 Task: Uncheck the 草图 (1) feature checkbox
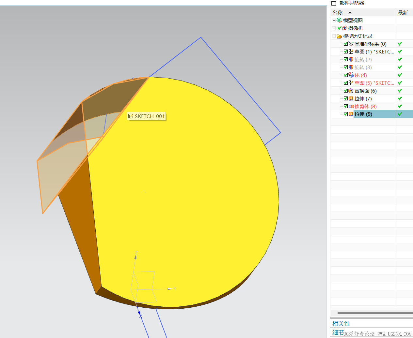tap(346, 51)
